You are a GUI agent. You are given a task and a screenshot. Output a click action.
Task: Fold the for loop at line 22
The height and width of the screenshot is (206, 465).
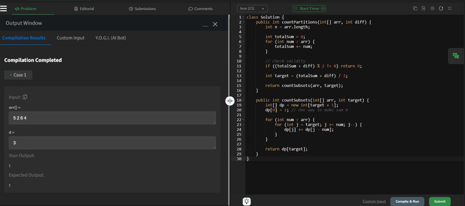(244, 120)
